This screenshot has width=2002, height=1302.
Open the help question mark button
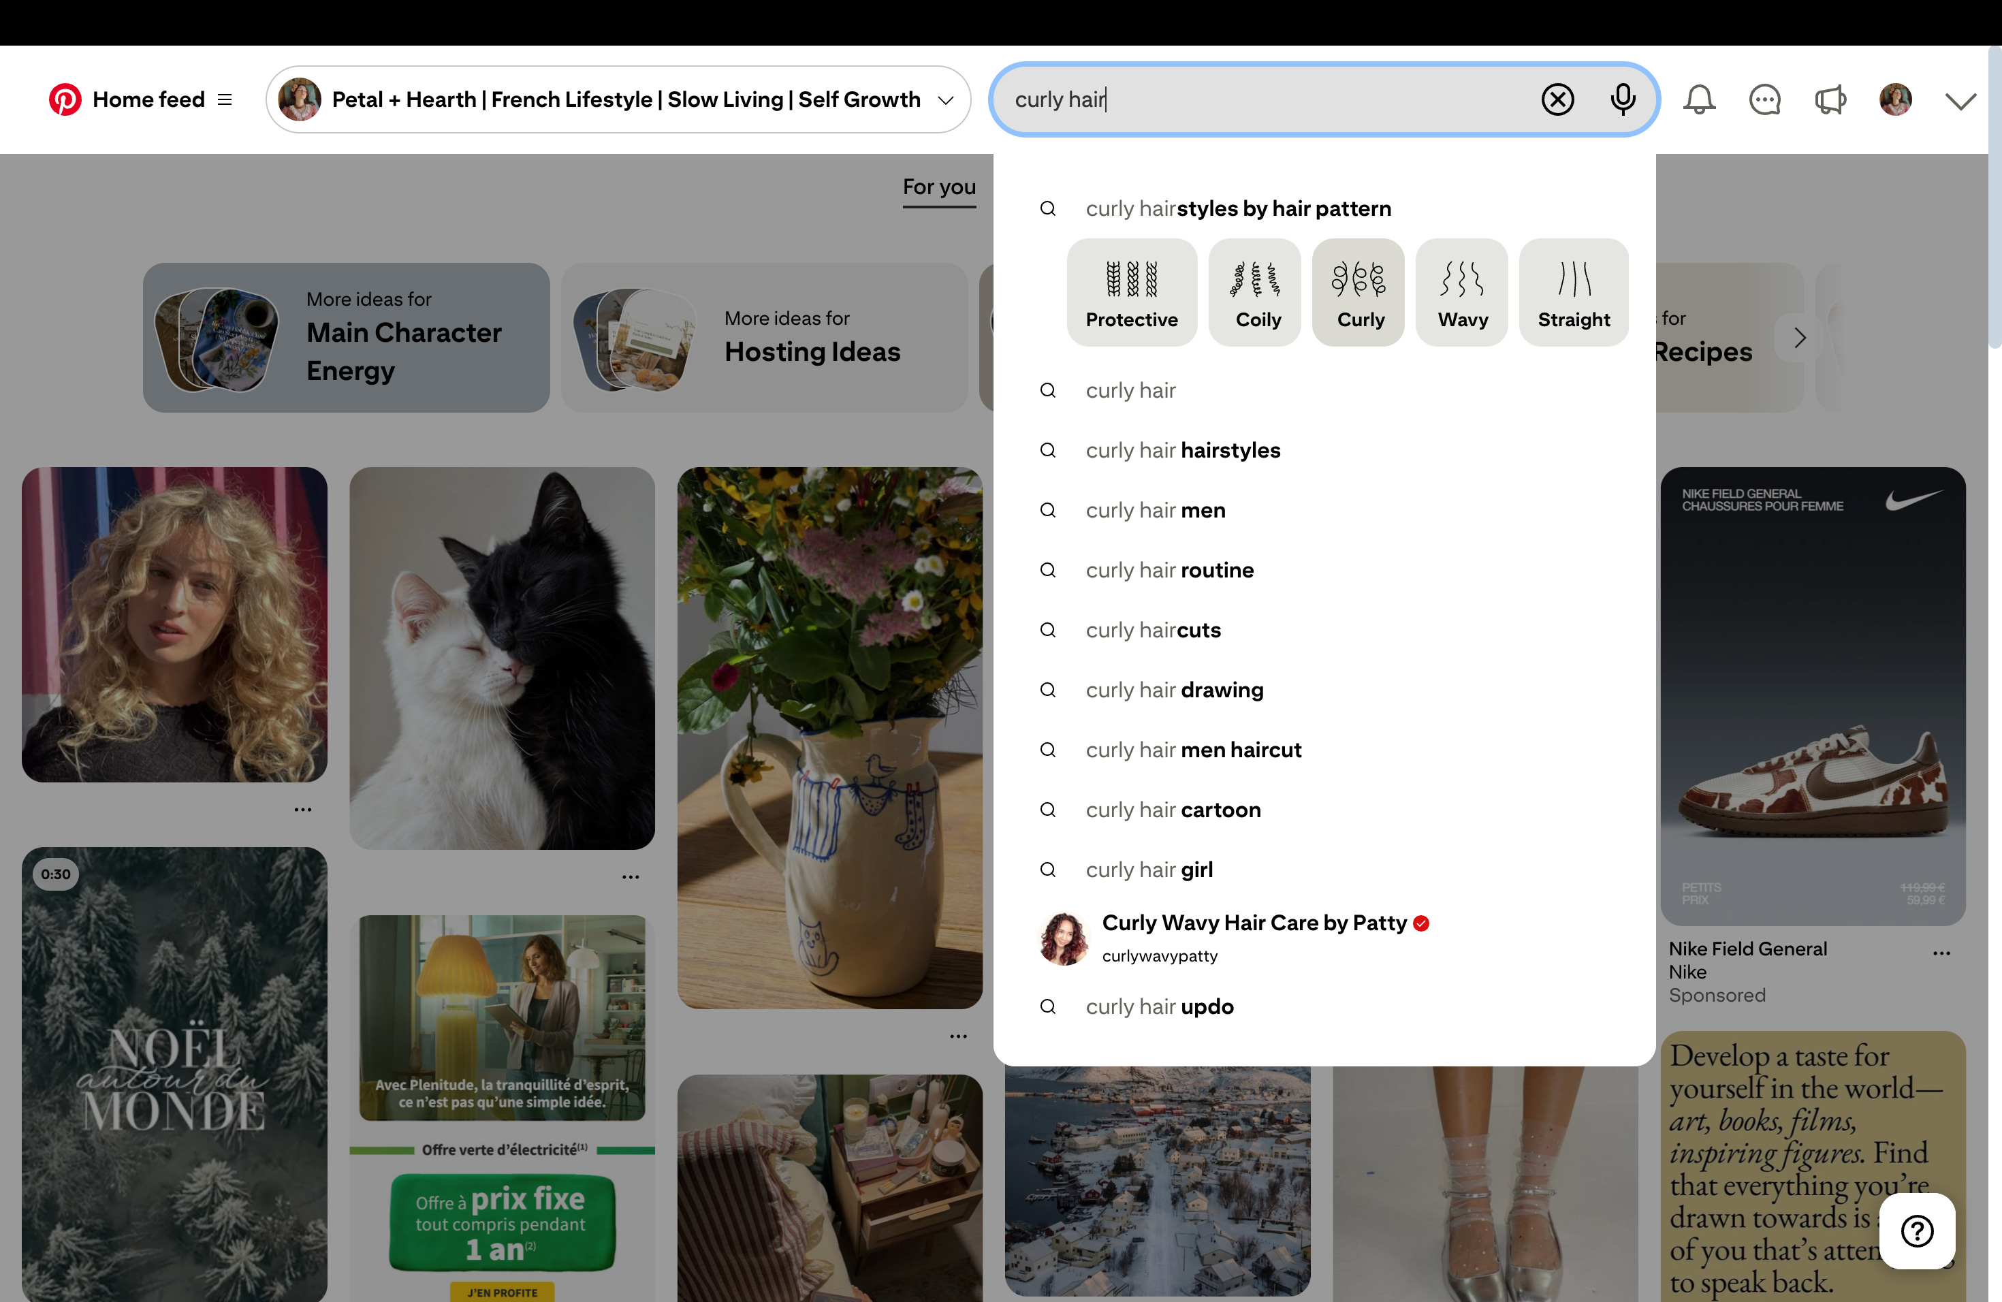[1917, 1230]
